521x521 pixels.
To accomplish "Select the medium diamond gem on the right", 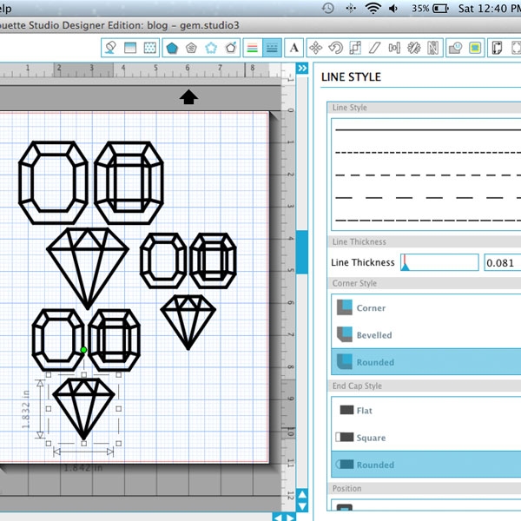I will (x=188, y=322).
